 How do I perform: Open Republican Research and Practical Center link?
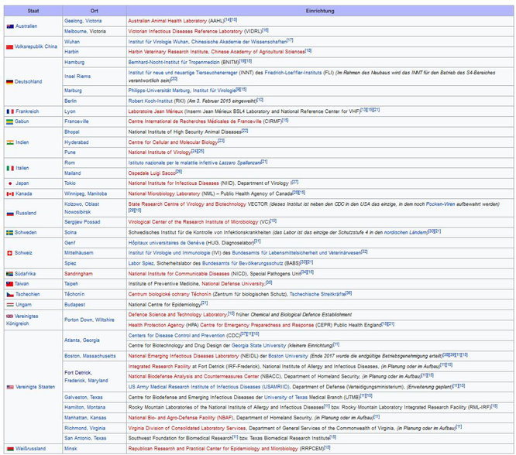(213, 449)
